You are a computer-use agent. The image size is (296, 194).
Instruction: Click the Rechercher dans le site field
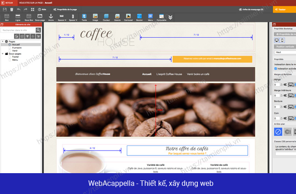click(18, 30)
